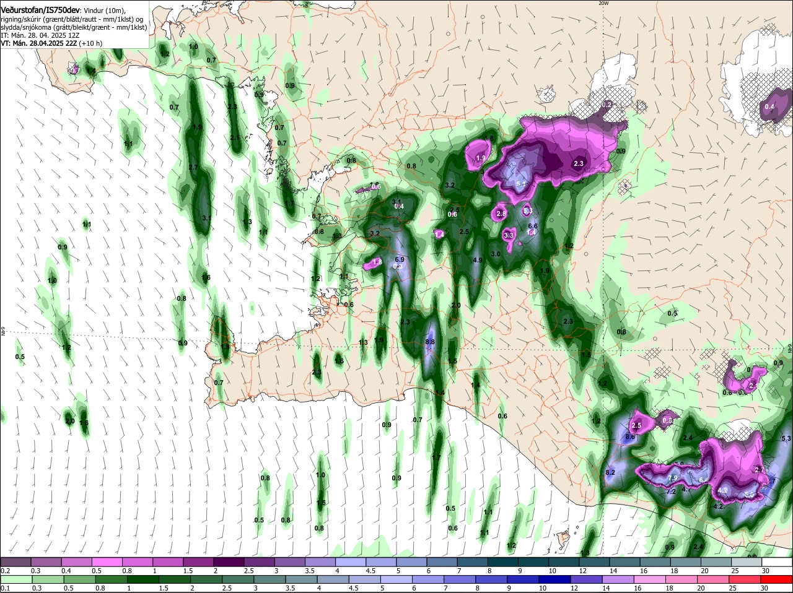The image size is (793, 593).
Task: Click the 'Veðurstofan/IS750dev' title text
Action: (40, 11)
